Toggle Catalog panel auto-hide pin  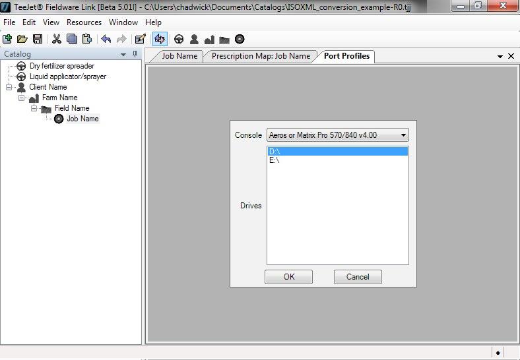click(135, 54)
